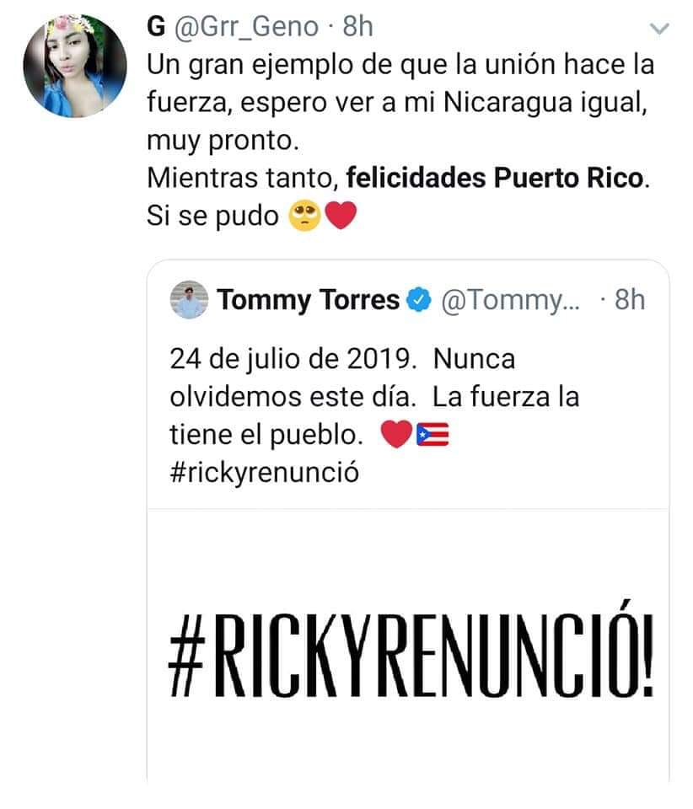Click the display name G
Image resolution: width=693 pixels, height=809 pixels.
pyautogui.click(x=155, y=27)
